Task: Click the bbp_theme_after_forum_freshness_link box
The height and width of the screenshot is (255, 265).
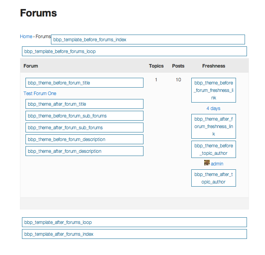Action: click(214, 127)
